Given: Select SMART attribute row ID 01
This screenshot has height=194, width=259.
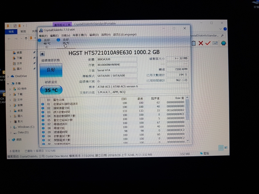Looking at the screenshot, I should pyautogui.click(x=113, y=103).
